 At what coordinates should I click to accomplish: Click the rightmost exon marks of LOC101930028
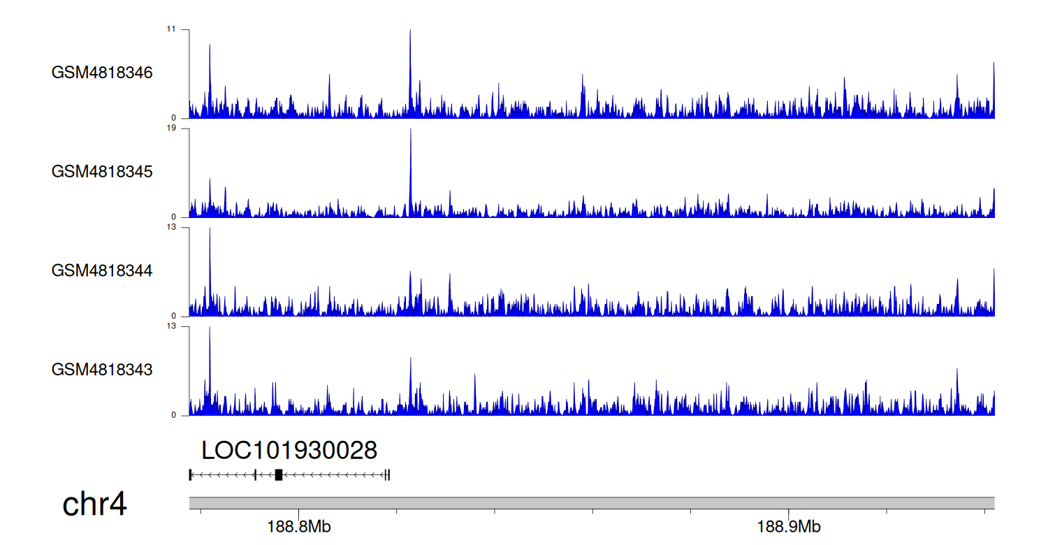tap(387, 475)
